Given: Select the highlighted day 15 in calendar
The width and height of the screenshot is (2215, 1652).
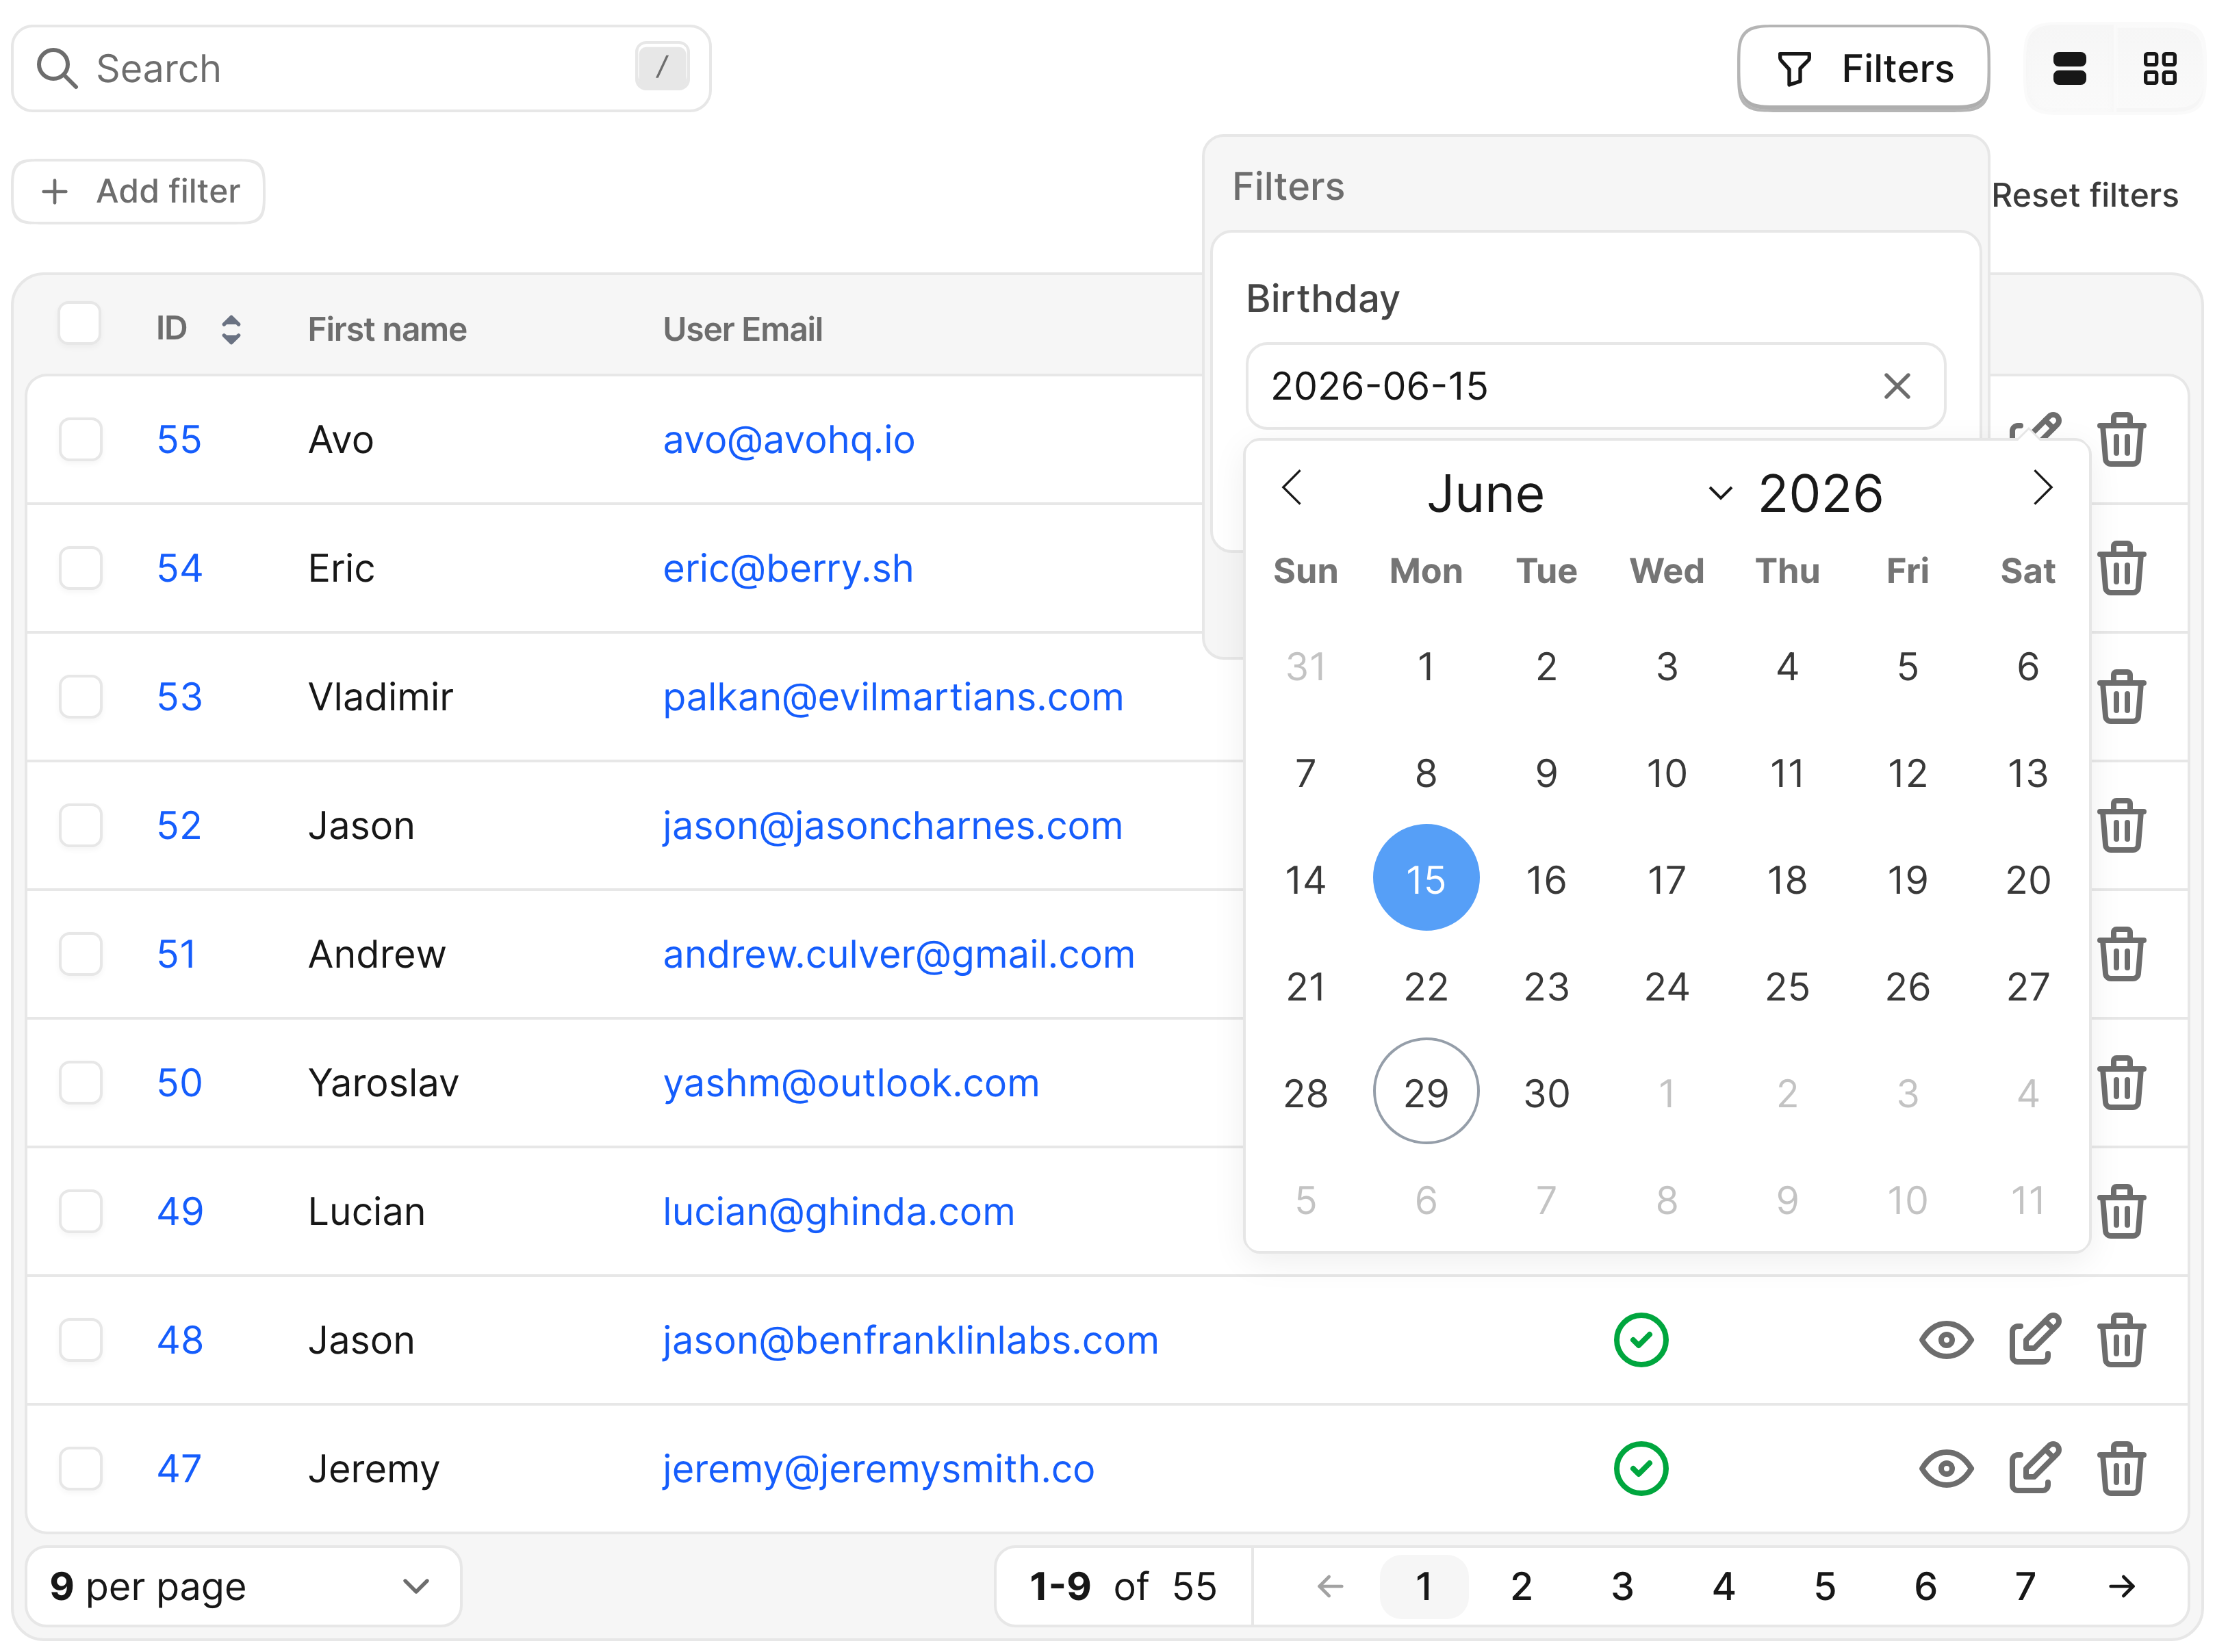Looking at the screenshot, I should (x=1425, y=878).
